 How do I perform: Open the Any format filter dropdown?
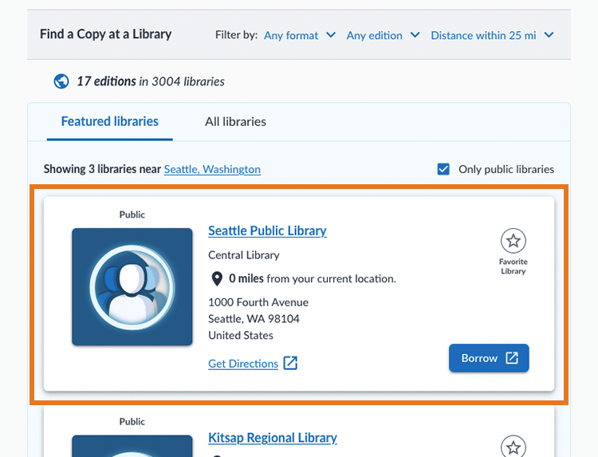click(x=300, y=35)
